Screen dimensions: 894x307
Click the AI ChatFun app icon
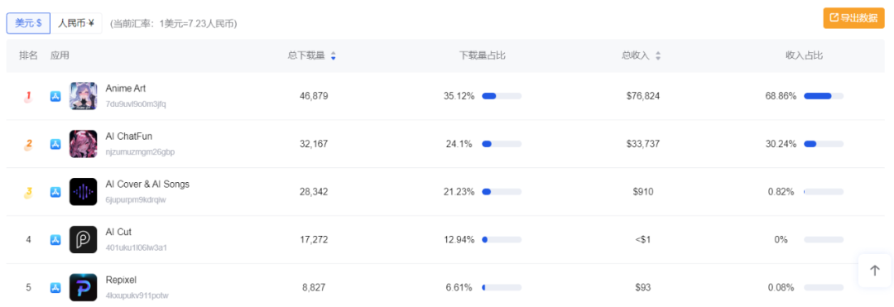pyautogui.click(x=84, y=144)
